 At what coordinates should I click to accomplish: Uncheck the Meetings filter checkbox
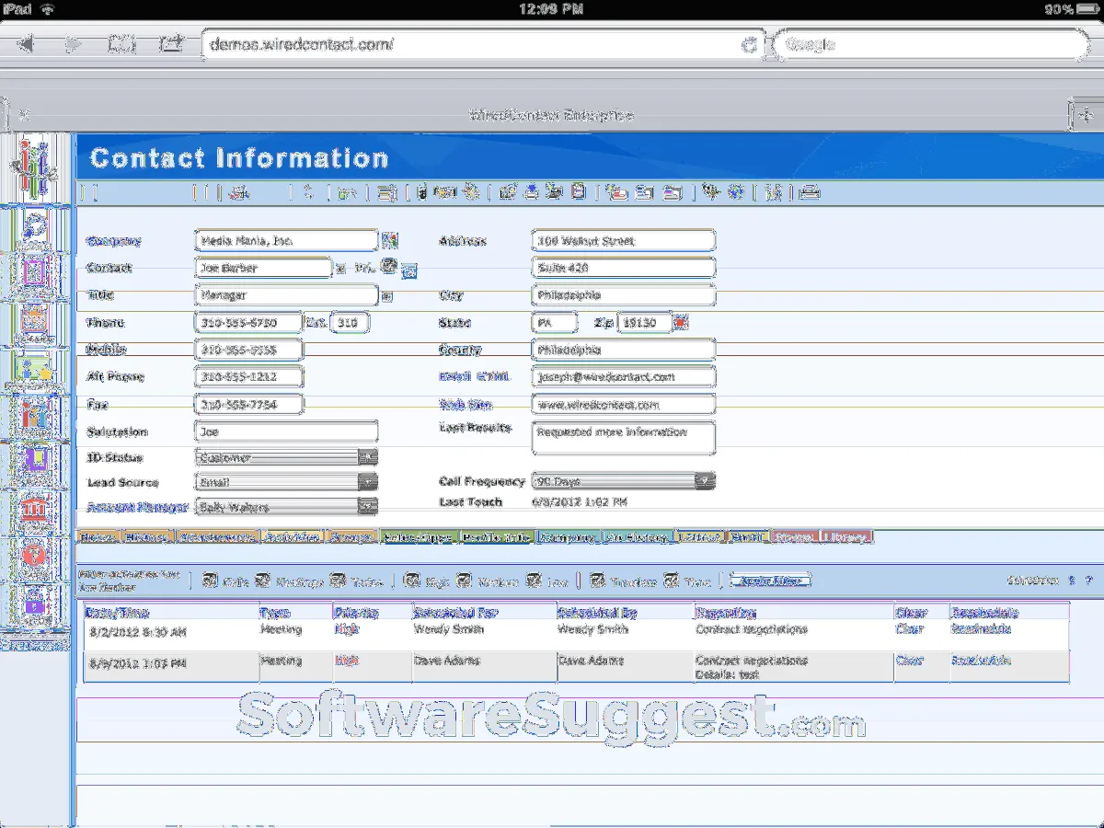point(262,581)
